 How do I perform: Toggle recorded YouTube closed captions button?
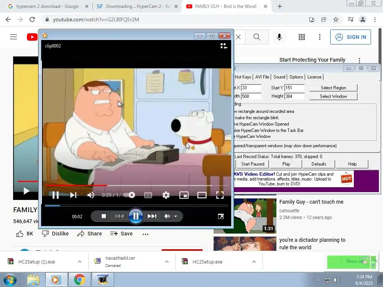(148, 195)
